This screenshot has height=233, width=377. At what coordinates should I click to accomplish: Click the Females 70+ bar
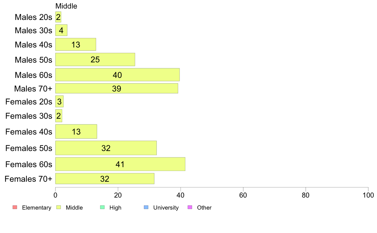point(105,179)
